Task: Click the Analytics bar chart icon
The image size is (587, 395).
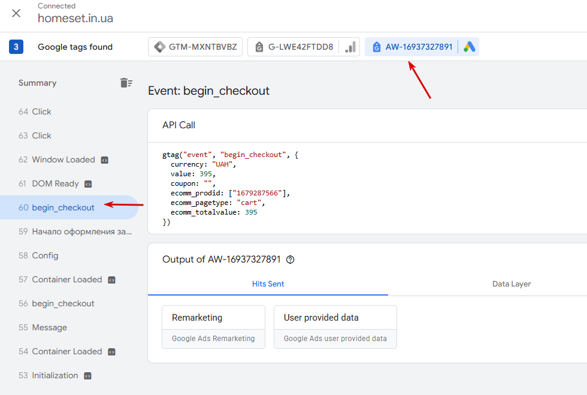Action: click(x=350, y=47)
